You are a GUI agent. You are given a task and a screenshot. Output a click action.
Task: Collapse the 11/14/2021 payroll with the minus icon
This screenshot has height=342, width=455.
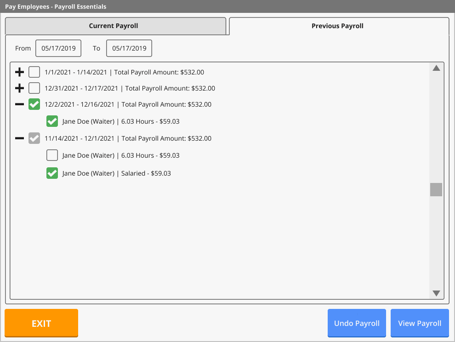tap(18, 138)
